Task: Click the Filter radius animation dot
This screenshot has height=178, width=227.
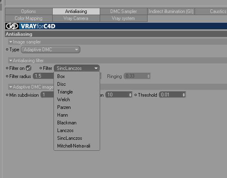Action: click(7, 76)
